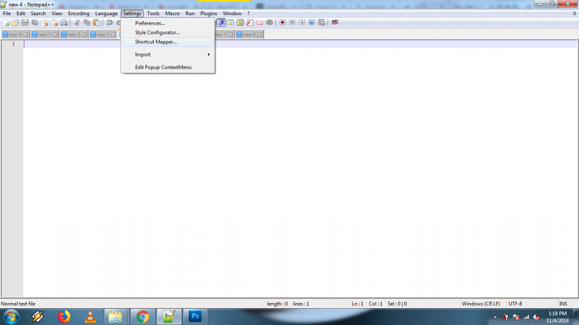Close the new 2 tab

tap(84, 34)
